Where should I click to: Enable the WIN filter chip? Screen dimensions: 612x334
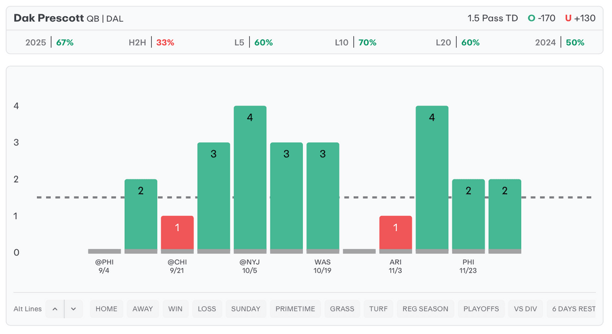click(175, 309)
